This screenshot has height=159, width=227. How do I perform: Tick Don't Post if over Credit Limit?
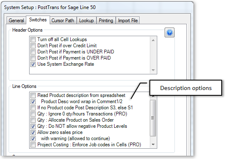[x=33, y=46]
